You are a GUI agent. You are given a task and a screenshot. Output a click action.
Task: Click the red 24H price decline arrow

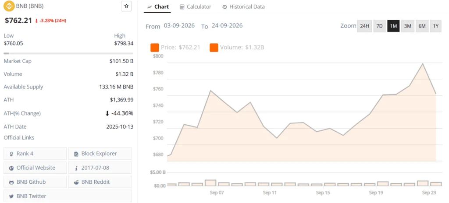click(x=36, y=21)
